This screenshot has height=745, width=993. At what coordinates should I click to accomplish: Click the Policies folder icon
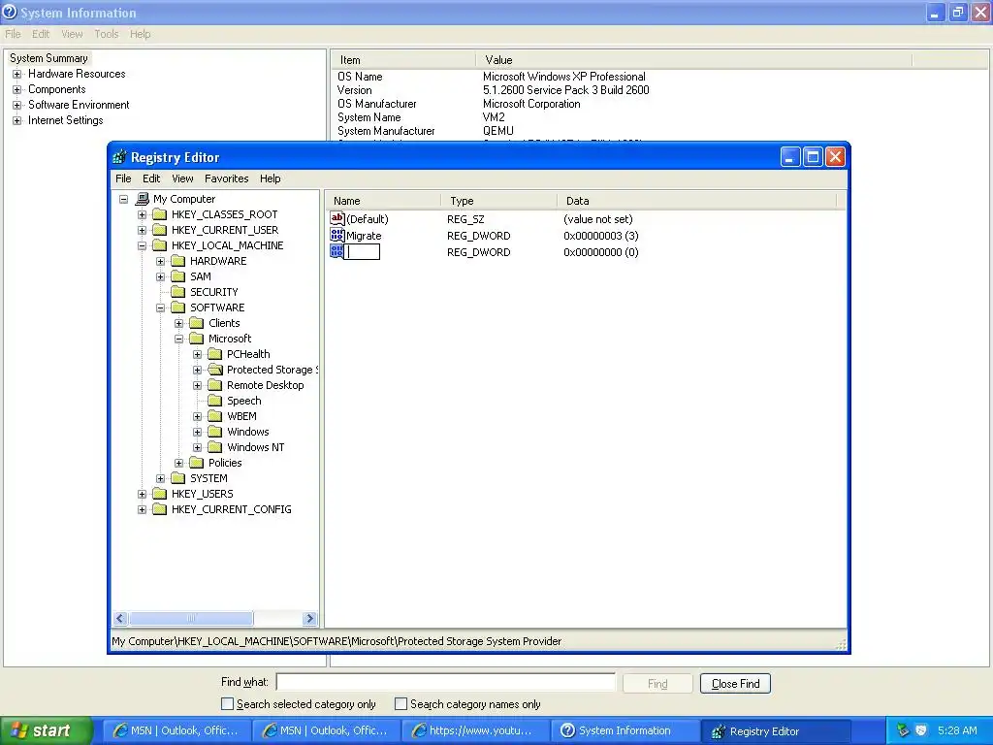197,463
